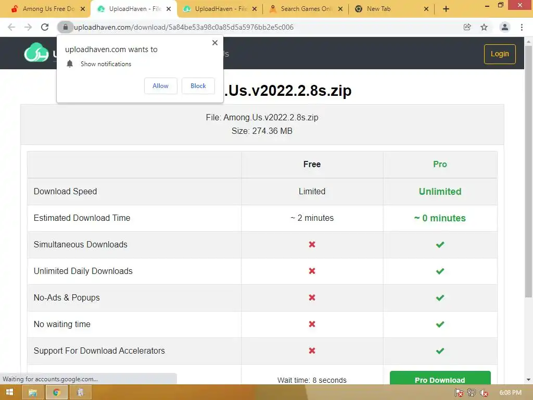Click the Size: 274.36 MB text
Viewport: 533px width, 400px height.
tap(262, 131)
